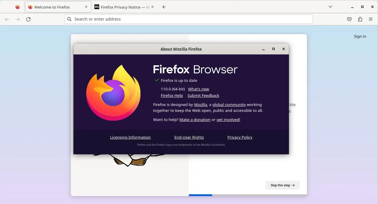Click the search or enter address field
This screenshot has height=204, width=378.
pos(189,19)
